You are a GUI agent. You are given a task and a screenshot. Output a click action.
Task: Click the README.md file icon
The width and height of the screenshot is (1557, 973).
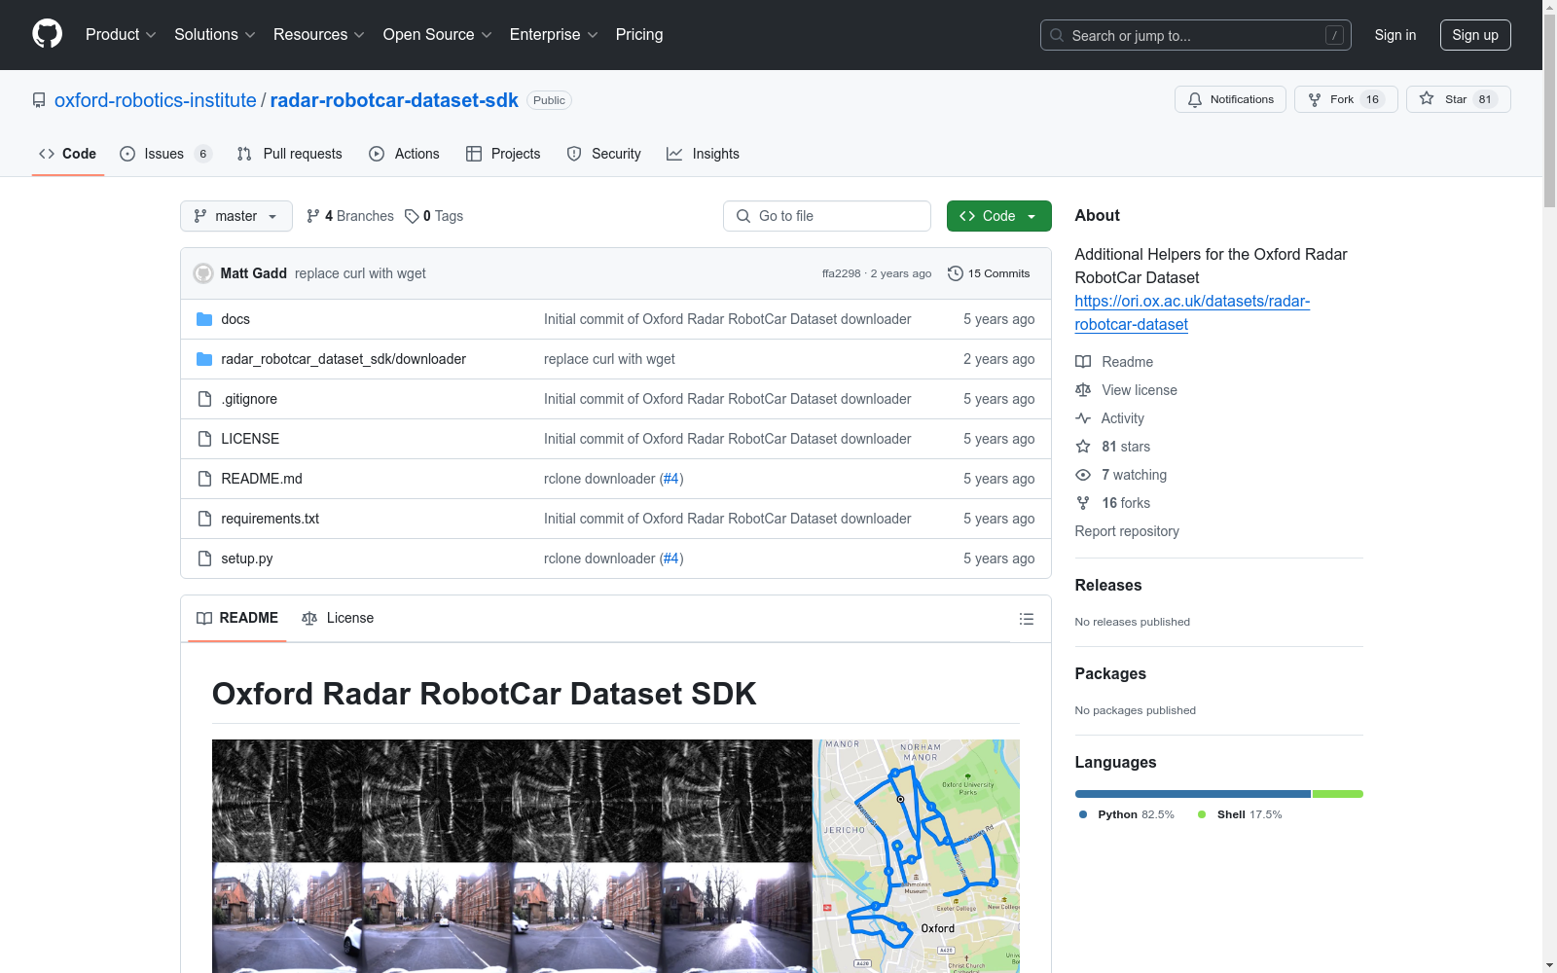click(204, 479)
